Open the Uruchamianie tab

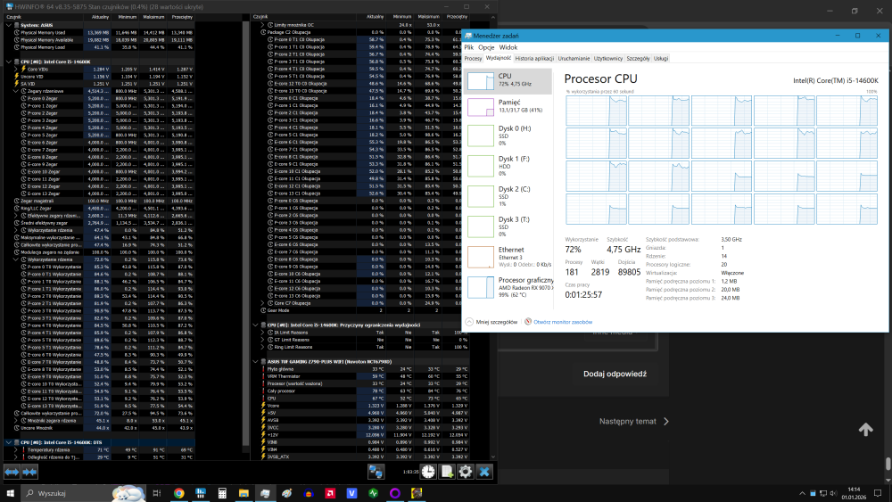pos(574,58)
